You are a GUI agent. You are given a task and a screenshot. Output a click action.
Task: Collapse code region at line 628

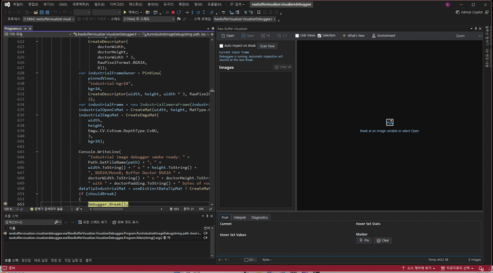(x=37, y=73)
